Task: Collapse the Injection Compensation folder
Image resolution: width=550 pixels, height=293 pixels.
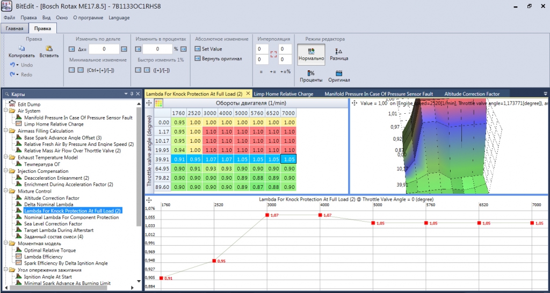Action: (5, 171)
